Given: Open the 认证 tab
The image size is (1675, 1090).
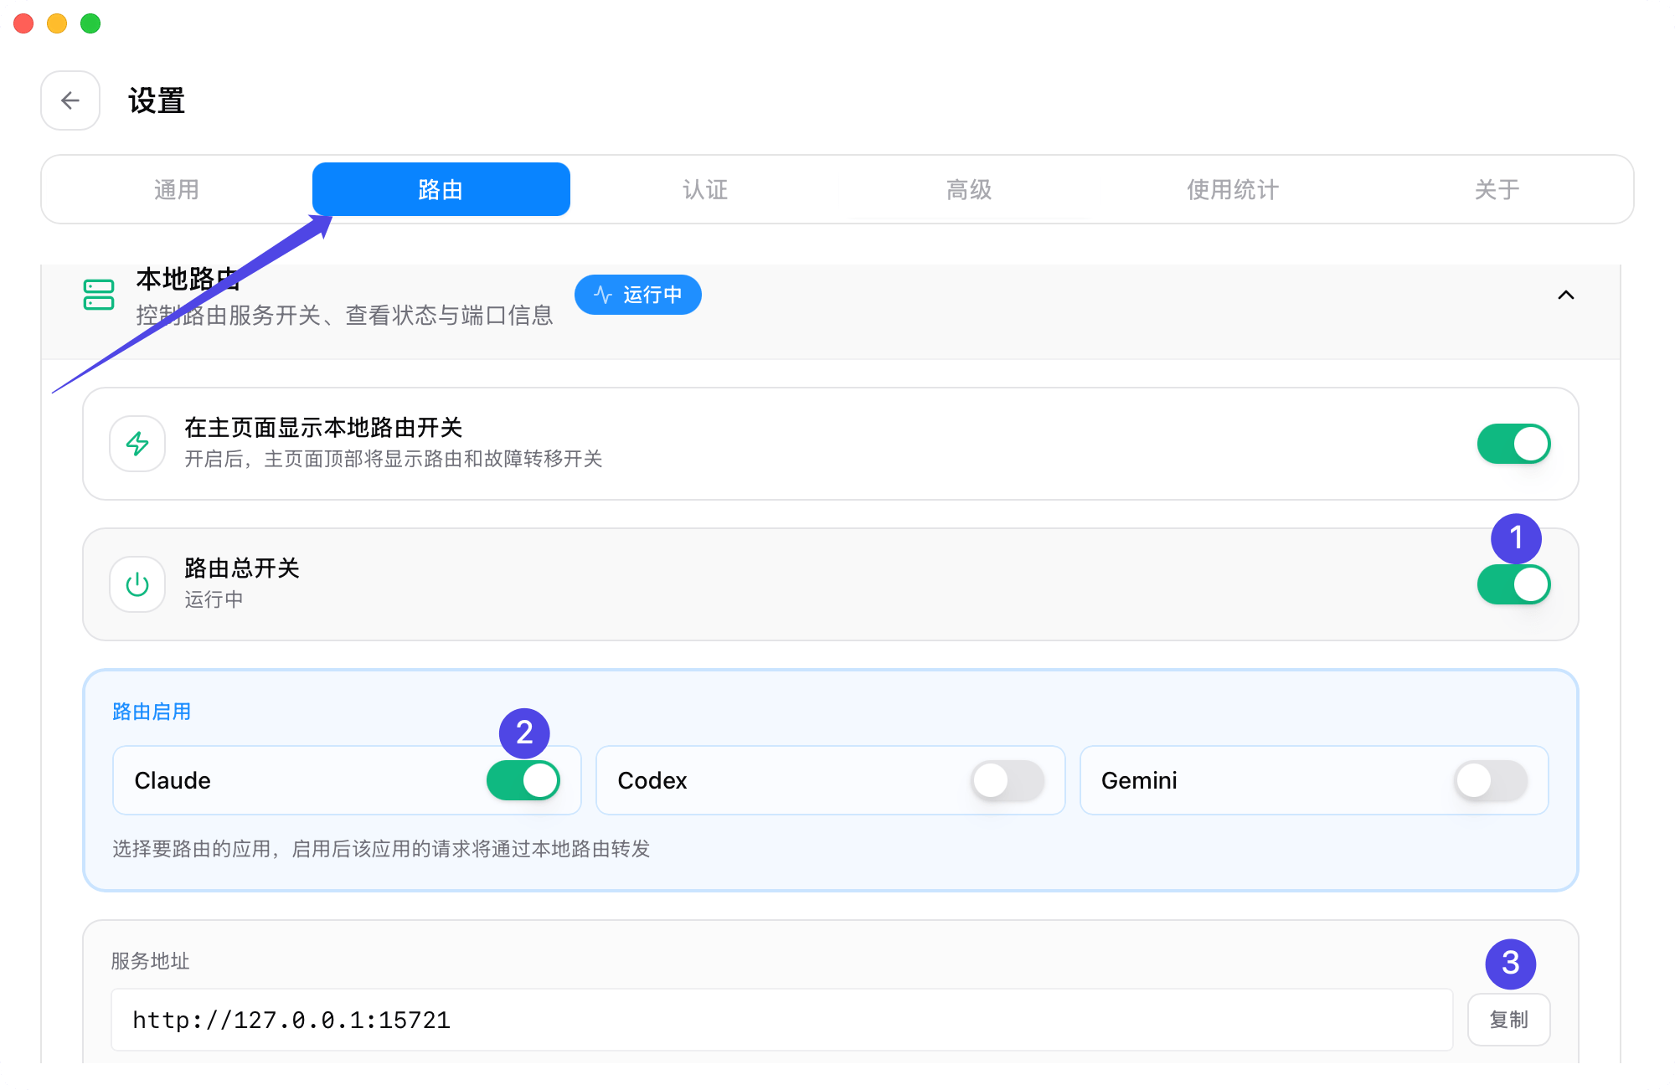Looking at the screenshot, I should tap(705, 189).
